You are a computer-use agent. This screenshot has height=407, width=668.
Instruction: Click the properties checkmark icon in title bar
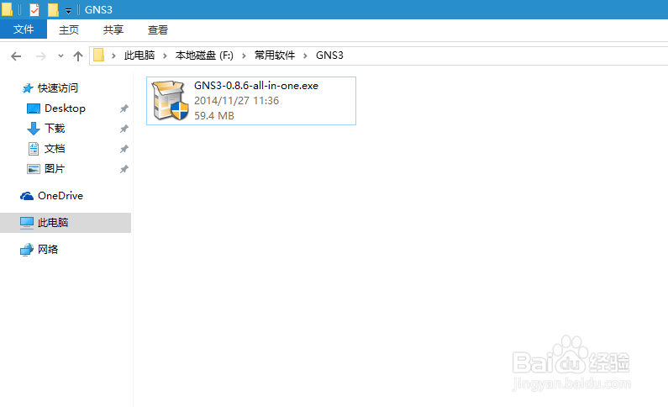34,9
